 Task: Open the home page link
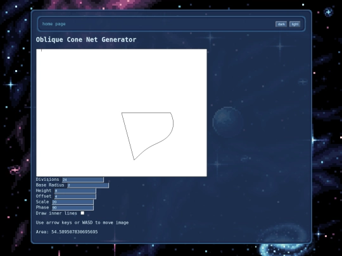54,24
